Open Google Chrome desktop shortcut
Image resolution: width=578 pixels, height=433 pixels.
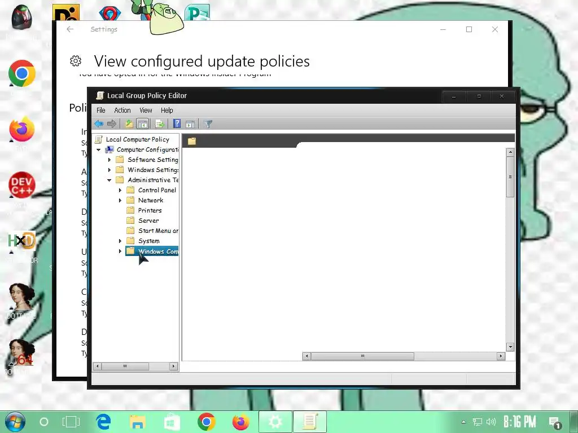(x=22, y=73)
